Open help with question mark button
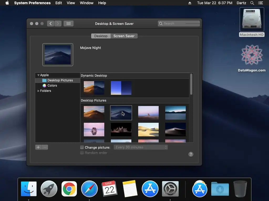 click(191, 154)
